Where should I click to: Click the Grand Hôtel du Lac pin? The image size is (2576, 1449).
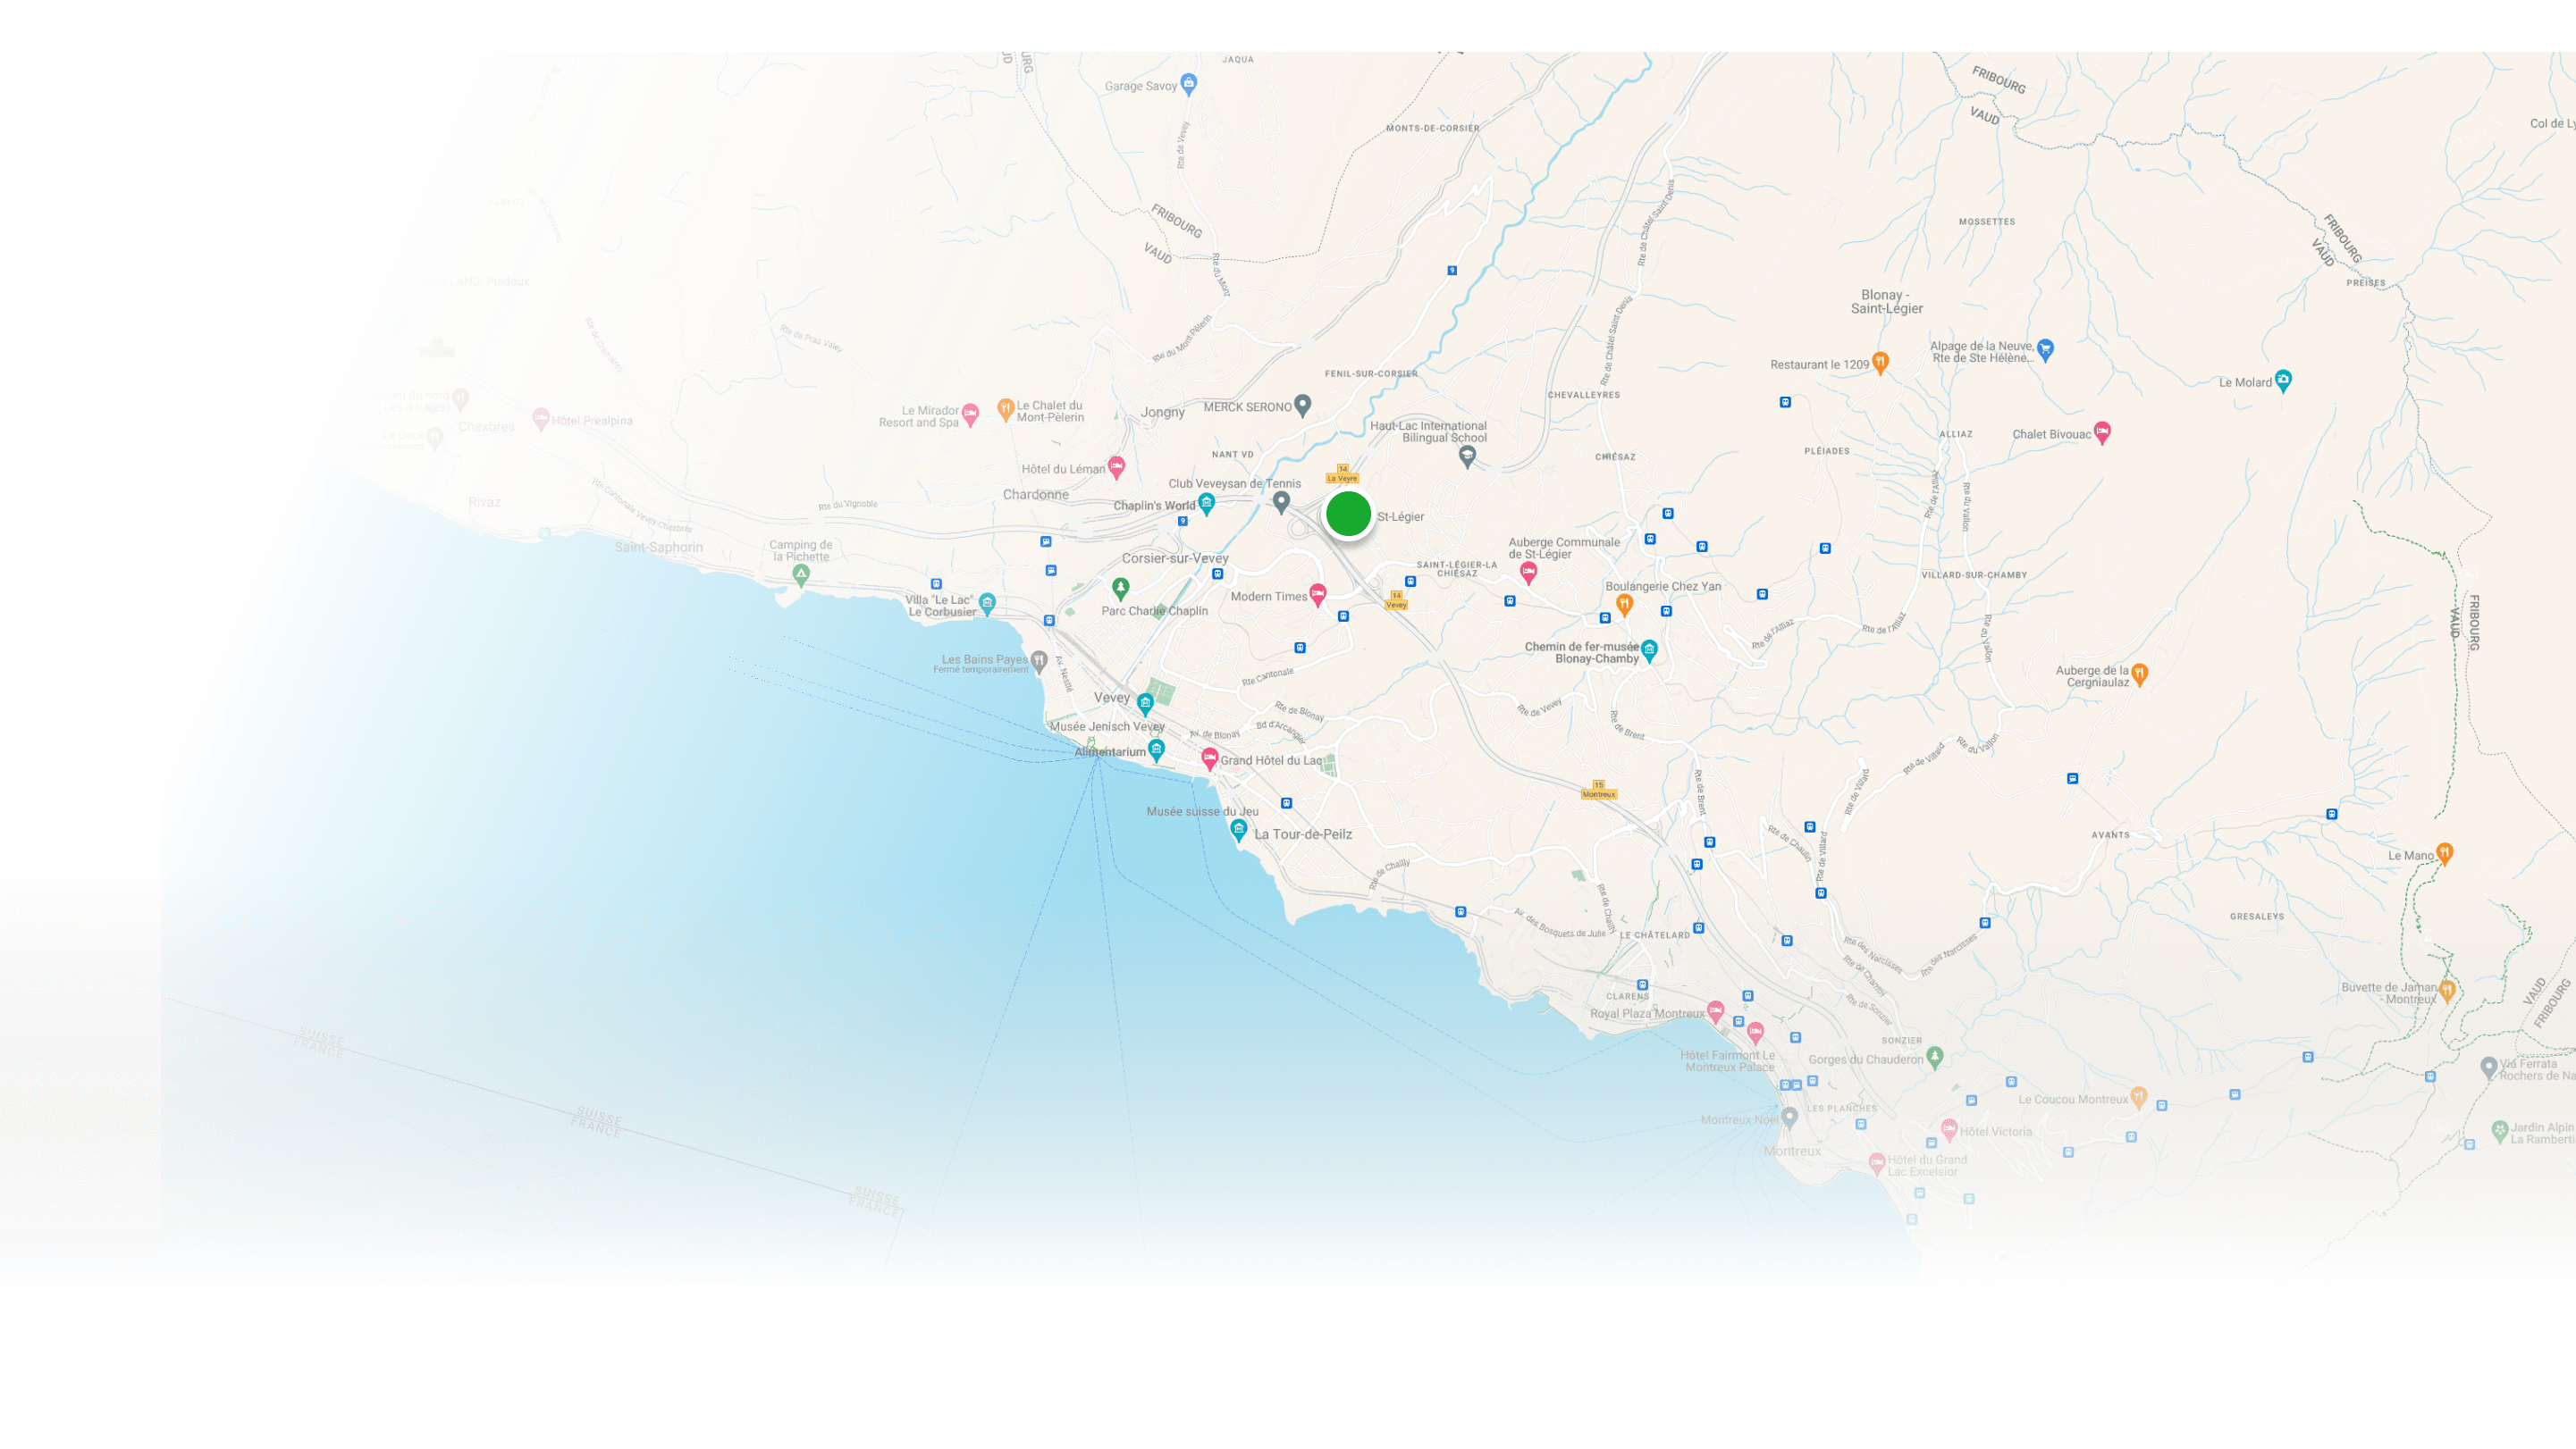tap(1209, 758)
